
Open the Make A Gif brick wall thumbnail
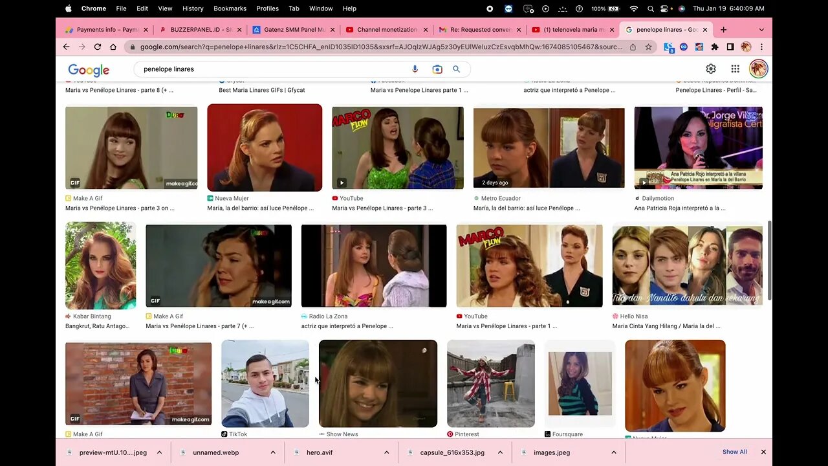(x=138, y=383)
